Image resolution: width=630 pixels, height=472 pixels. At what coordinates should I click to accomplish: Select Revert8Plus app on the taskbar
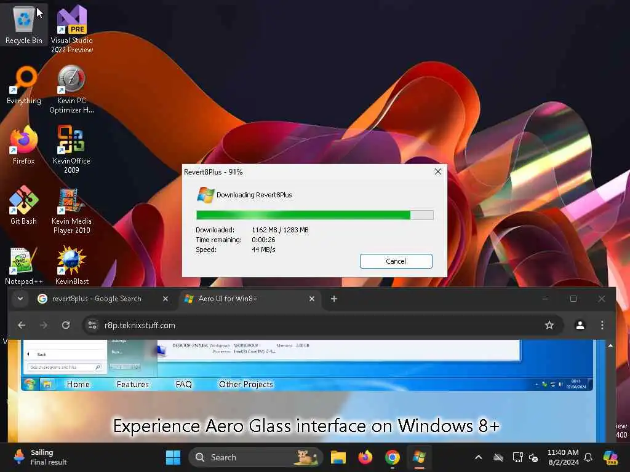[419, 457]
